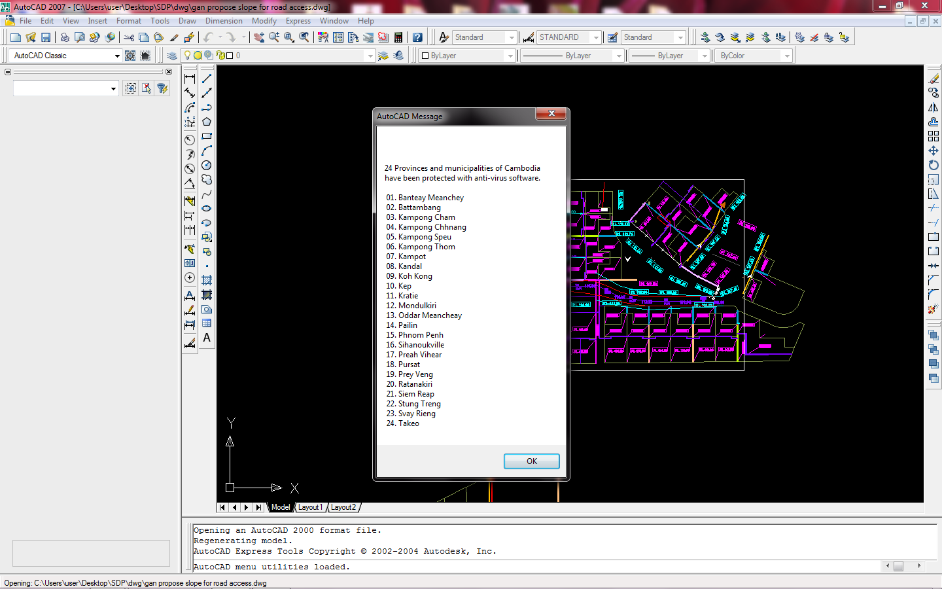Open the File menu
Viewport: 942px width, 589px height.
tap(26, 21)
